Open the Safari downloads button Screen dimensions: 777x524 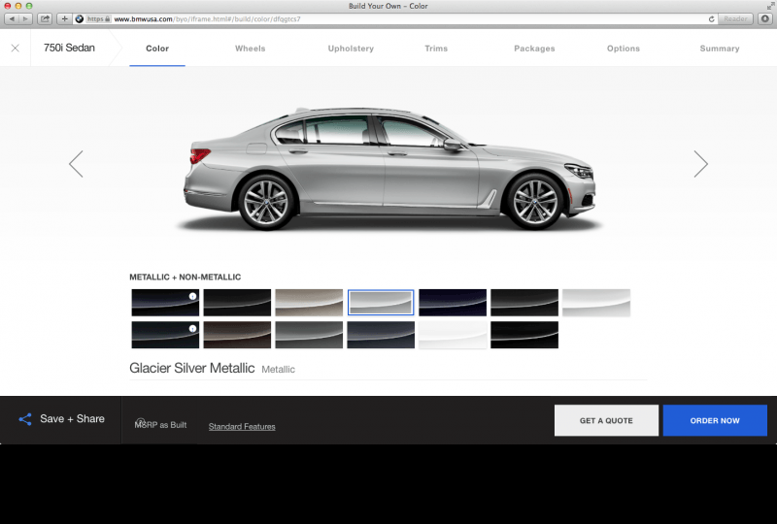click(765, 18)
